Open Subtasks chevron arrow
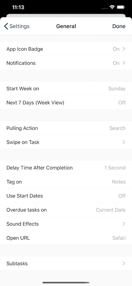The height and width of the screenshot is (286, 132). pos(124,264)
